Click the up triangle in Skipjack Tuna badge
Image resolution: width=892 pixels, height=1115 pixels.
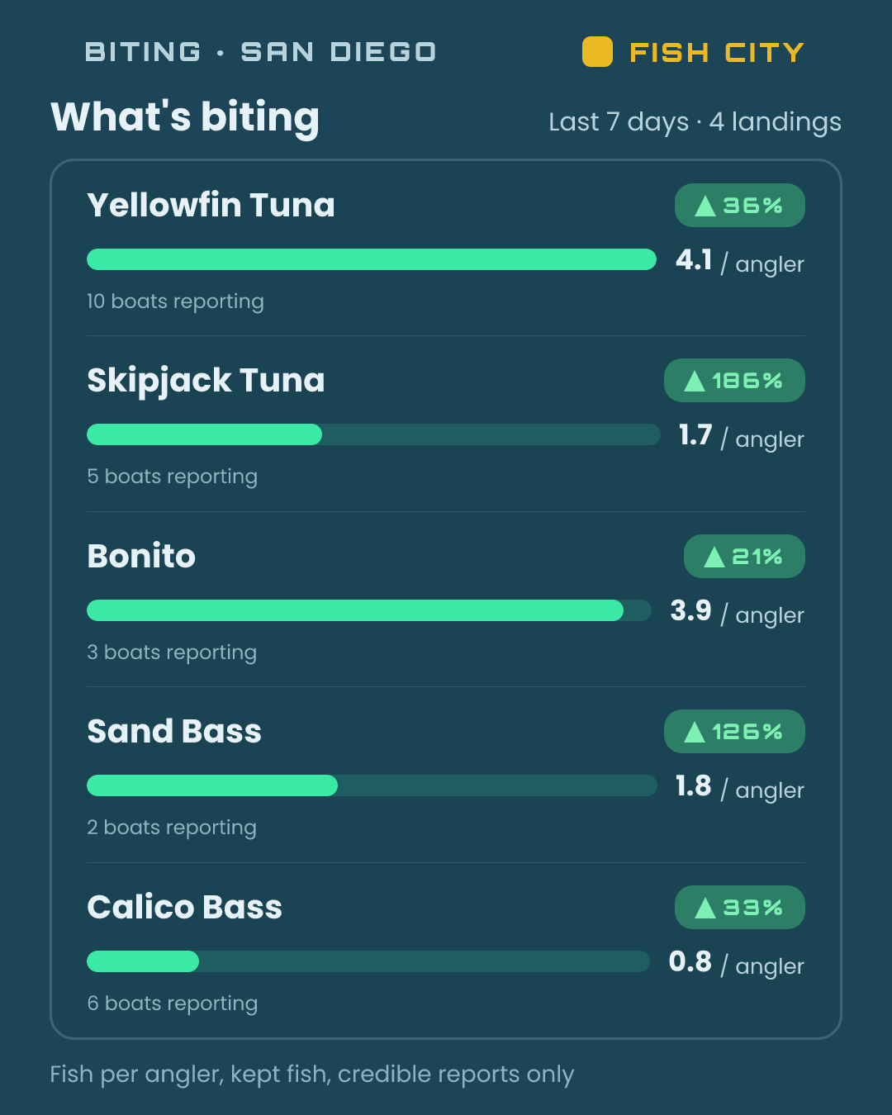tap(695, 381)
